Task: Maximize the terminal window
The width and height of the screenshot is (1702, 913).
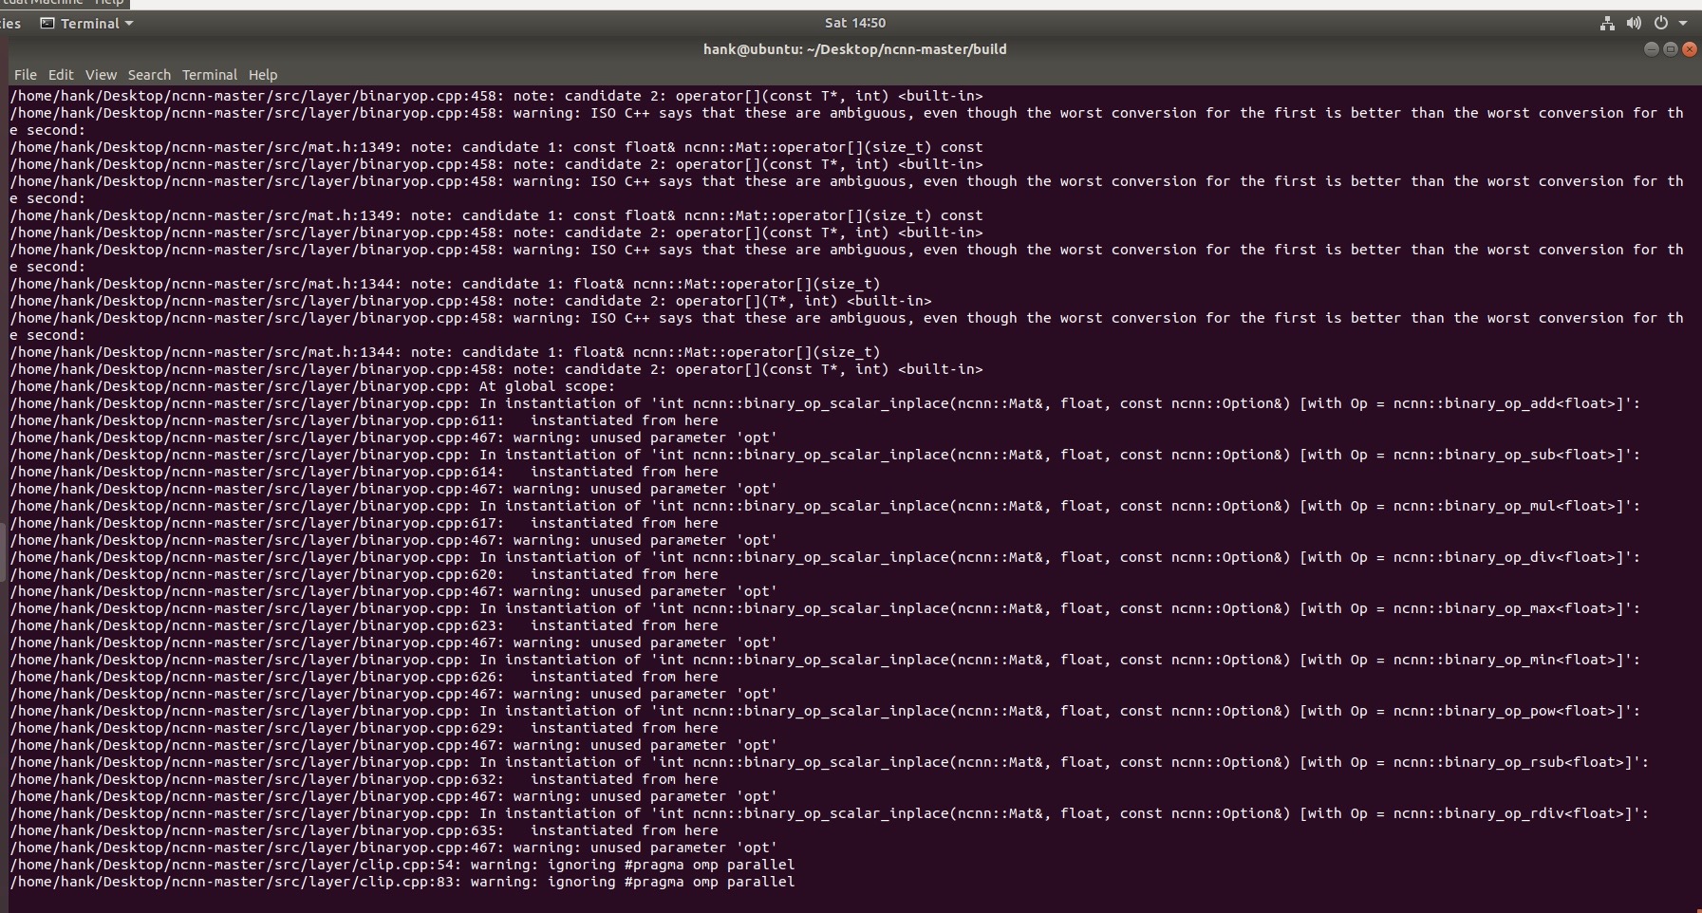Action: tap(1670, 49)
